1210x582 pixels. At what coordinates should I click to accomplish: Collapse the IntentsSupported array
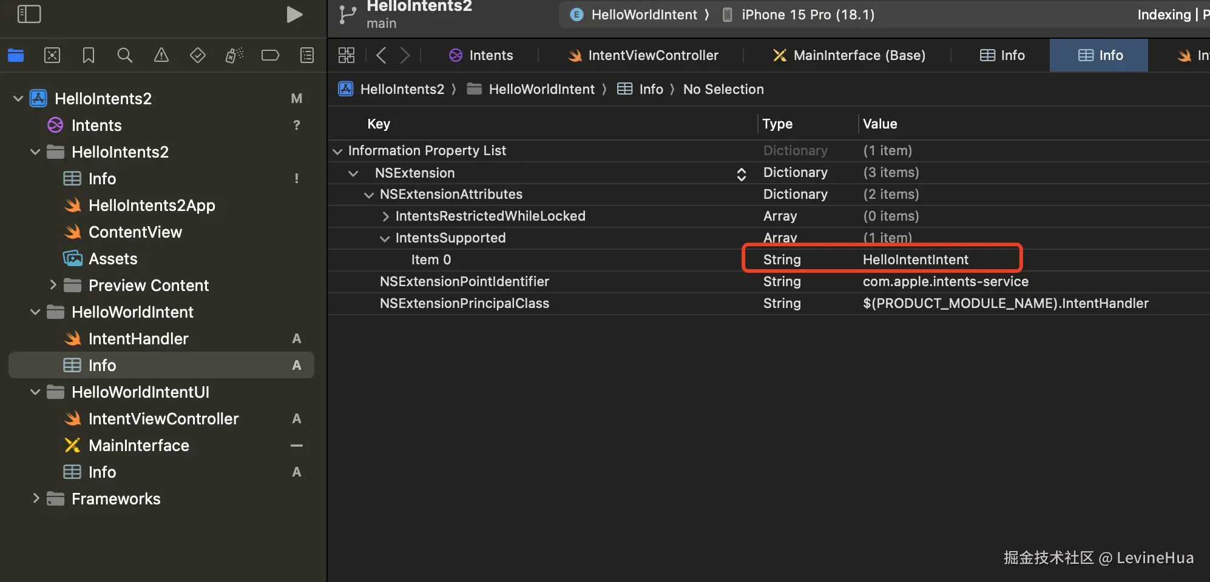point(385,238)
